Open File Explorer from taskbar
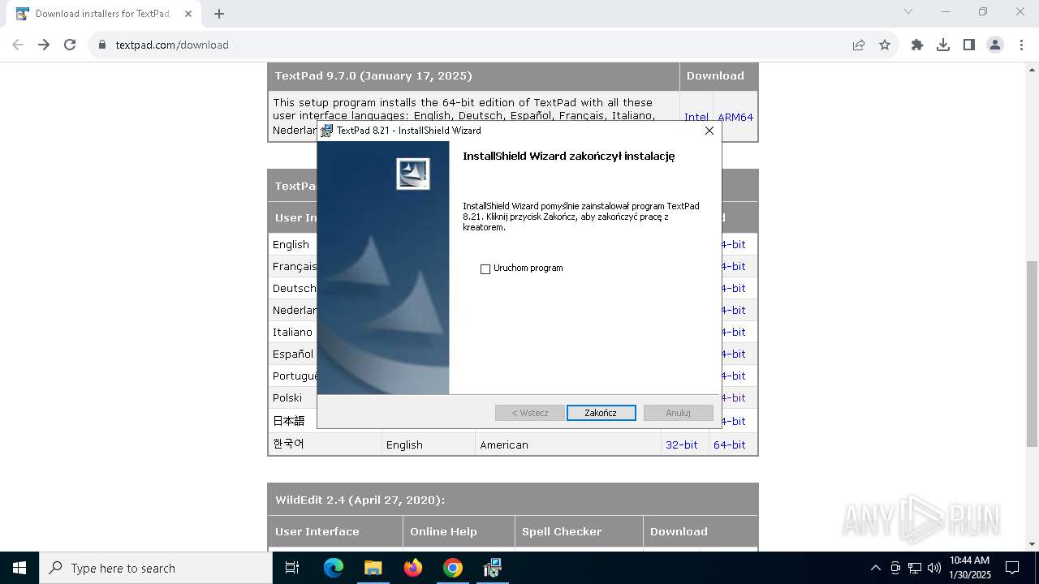Viewport: 1039px width, 584px height. tap(373, 568)
